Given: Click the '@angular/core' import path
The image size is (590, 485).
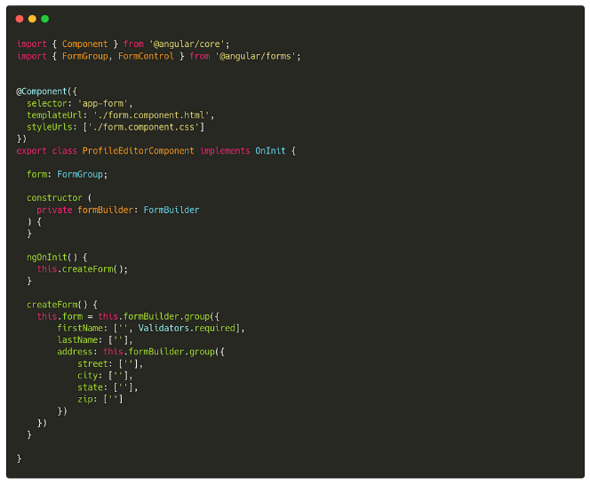Looking at the screenshot, I should (x=189, y=44).
